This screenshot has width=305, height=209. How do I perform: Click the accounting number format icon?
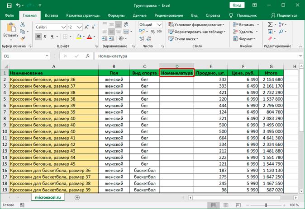pos(142,32)
